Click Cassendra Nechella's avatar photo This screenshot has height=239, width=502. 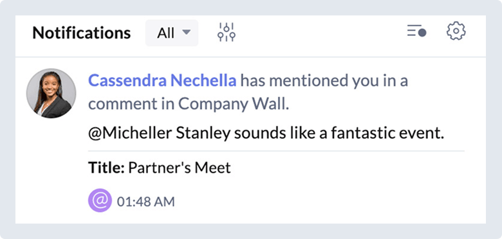[x=51, y=93]
